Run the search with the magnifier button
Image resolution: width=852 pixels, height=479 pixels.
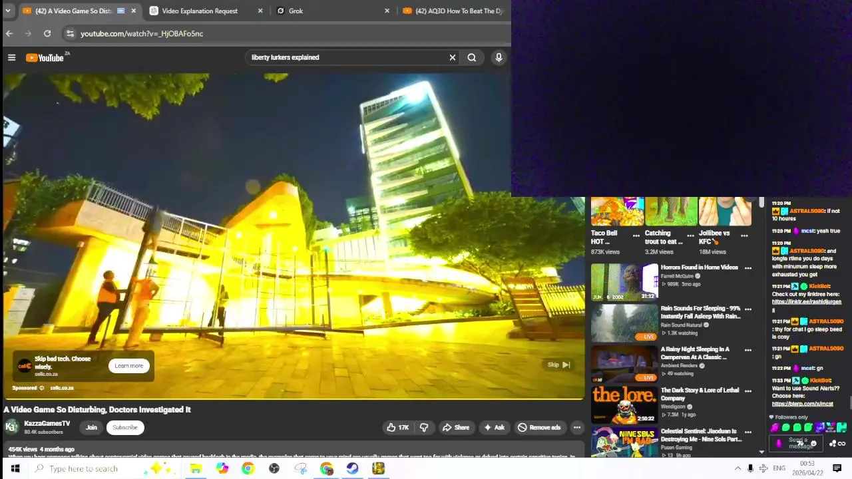tap(472, 57)
